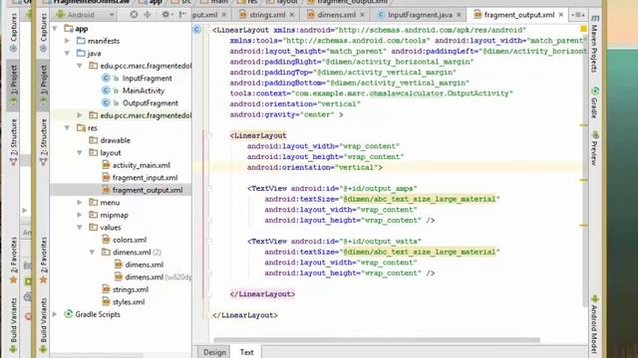Toggle the Android Model tool window
Screen dimensions: 638x358
tap(594, 325)
